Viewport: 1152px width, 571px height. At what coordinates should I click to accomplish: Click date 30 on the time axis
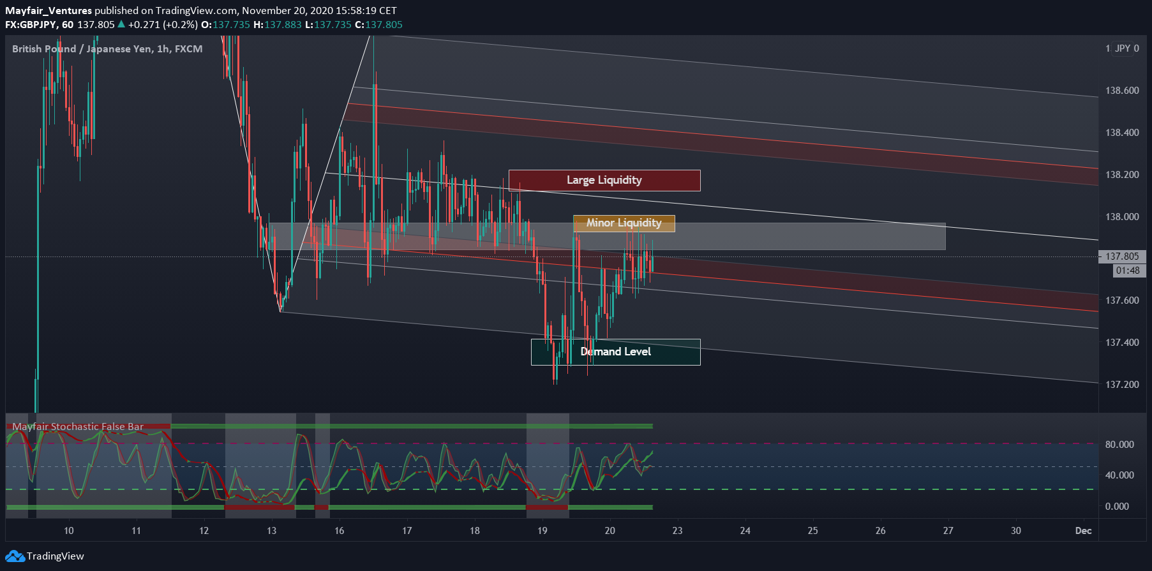click(1015, 531)
